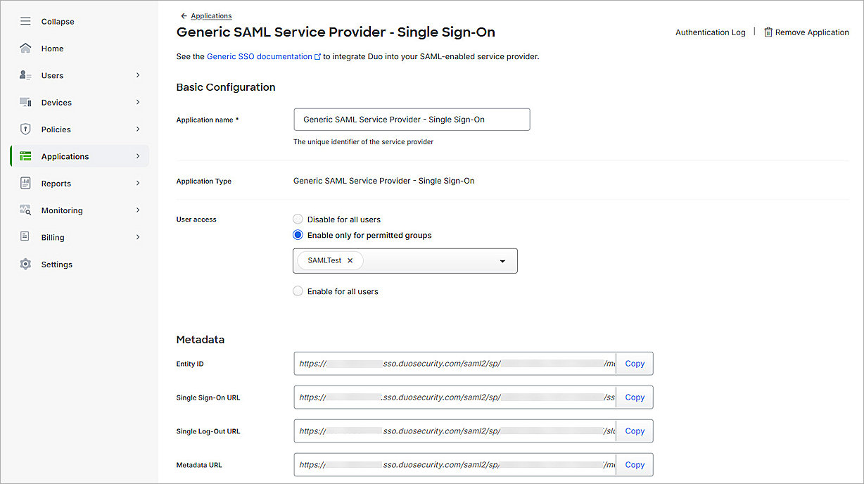Select Enable for all users

(298, 291)
